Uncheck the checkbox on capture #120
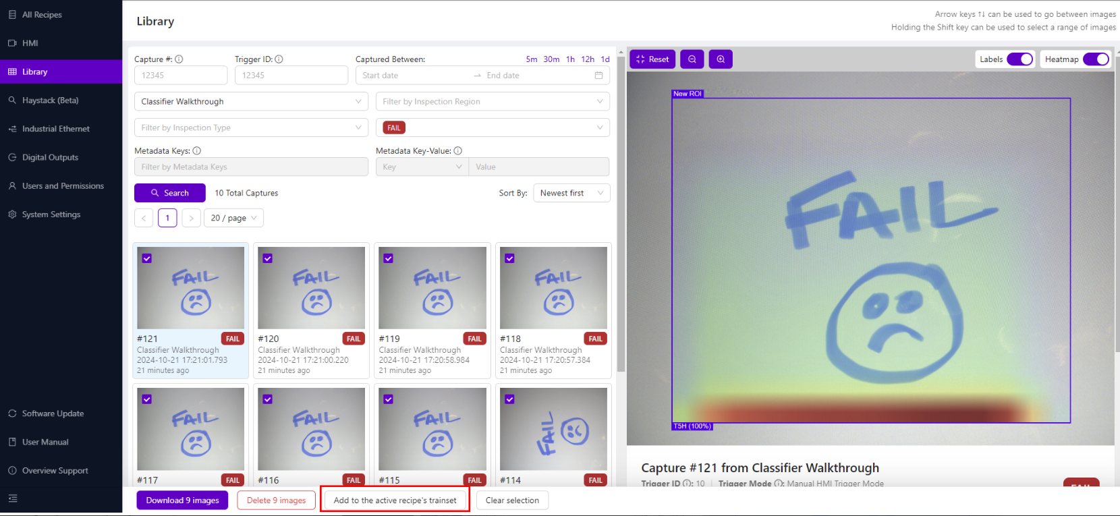This screenshot has width=1120, height=516. 268,258
